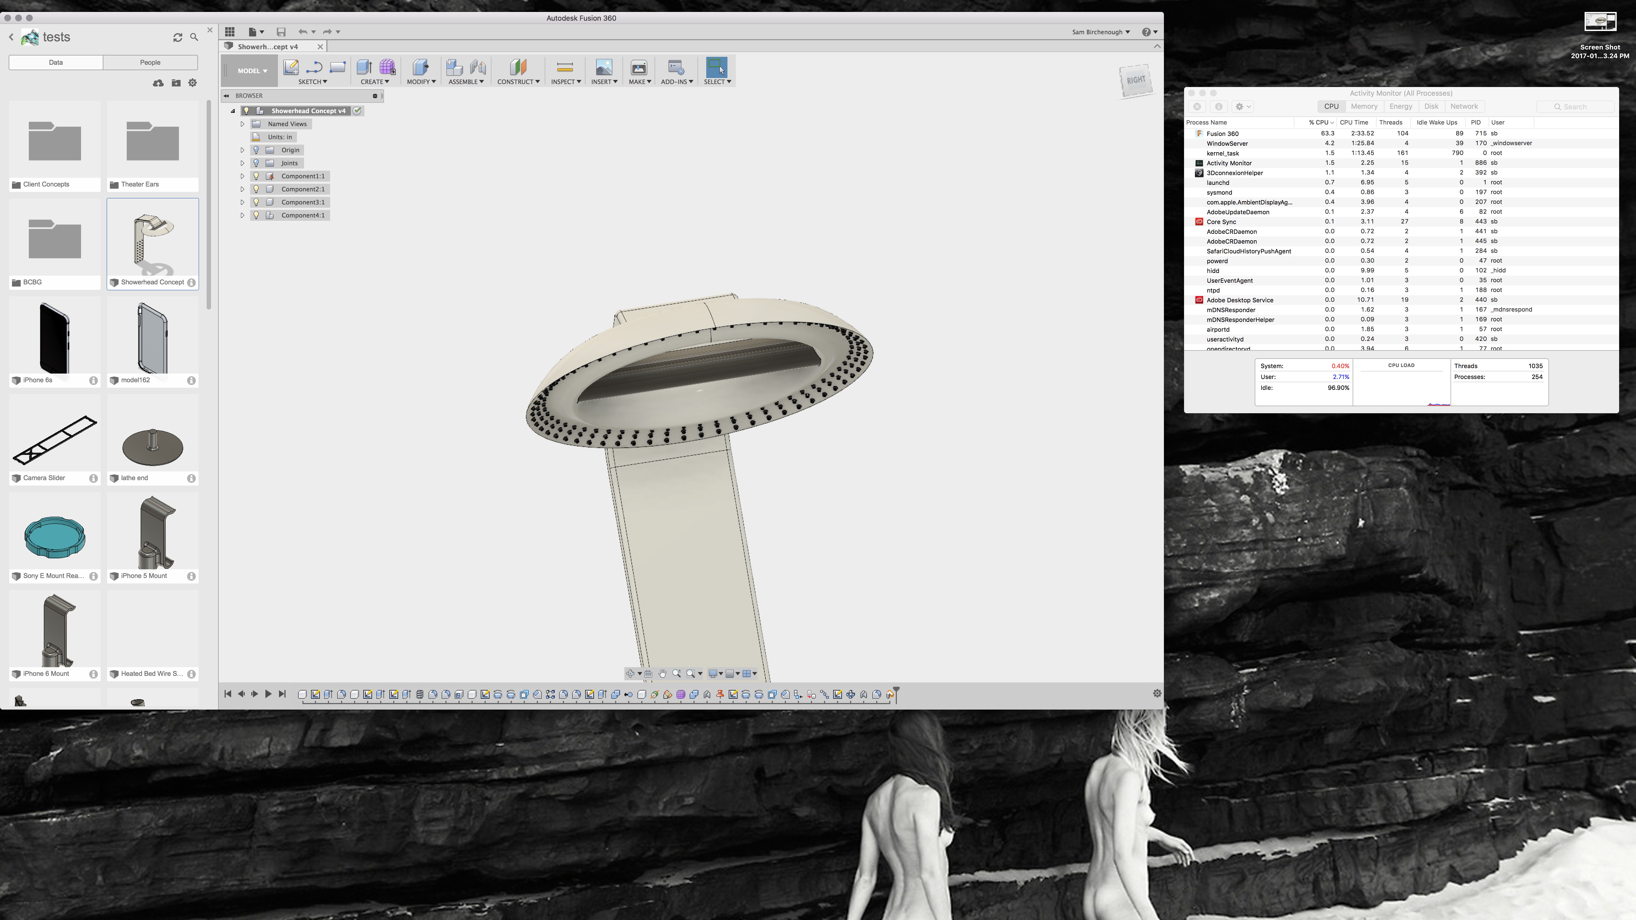Jump to timeline beginning
This screenshot has width=1636, height=920.
point(228,694)
